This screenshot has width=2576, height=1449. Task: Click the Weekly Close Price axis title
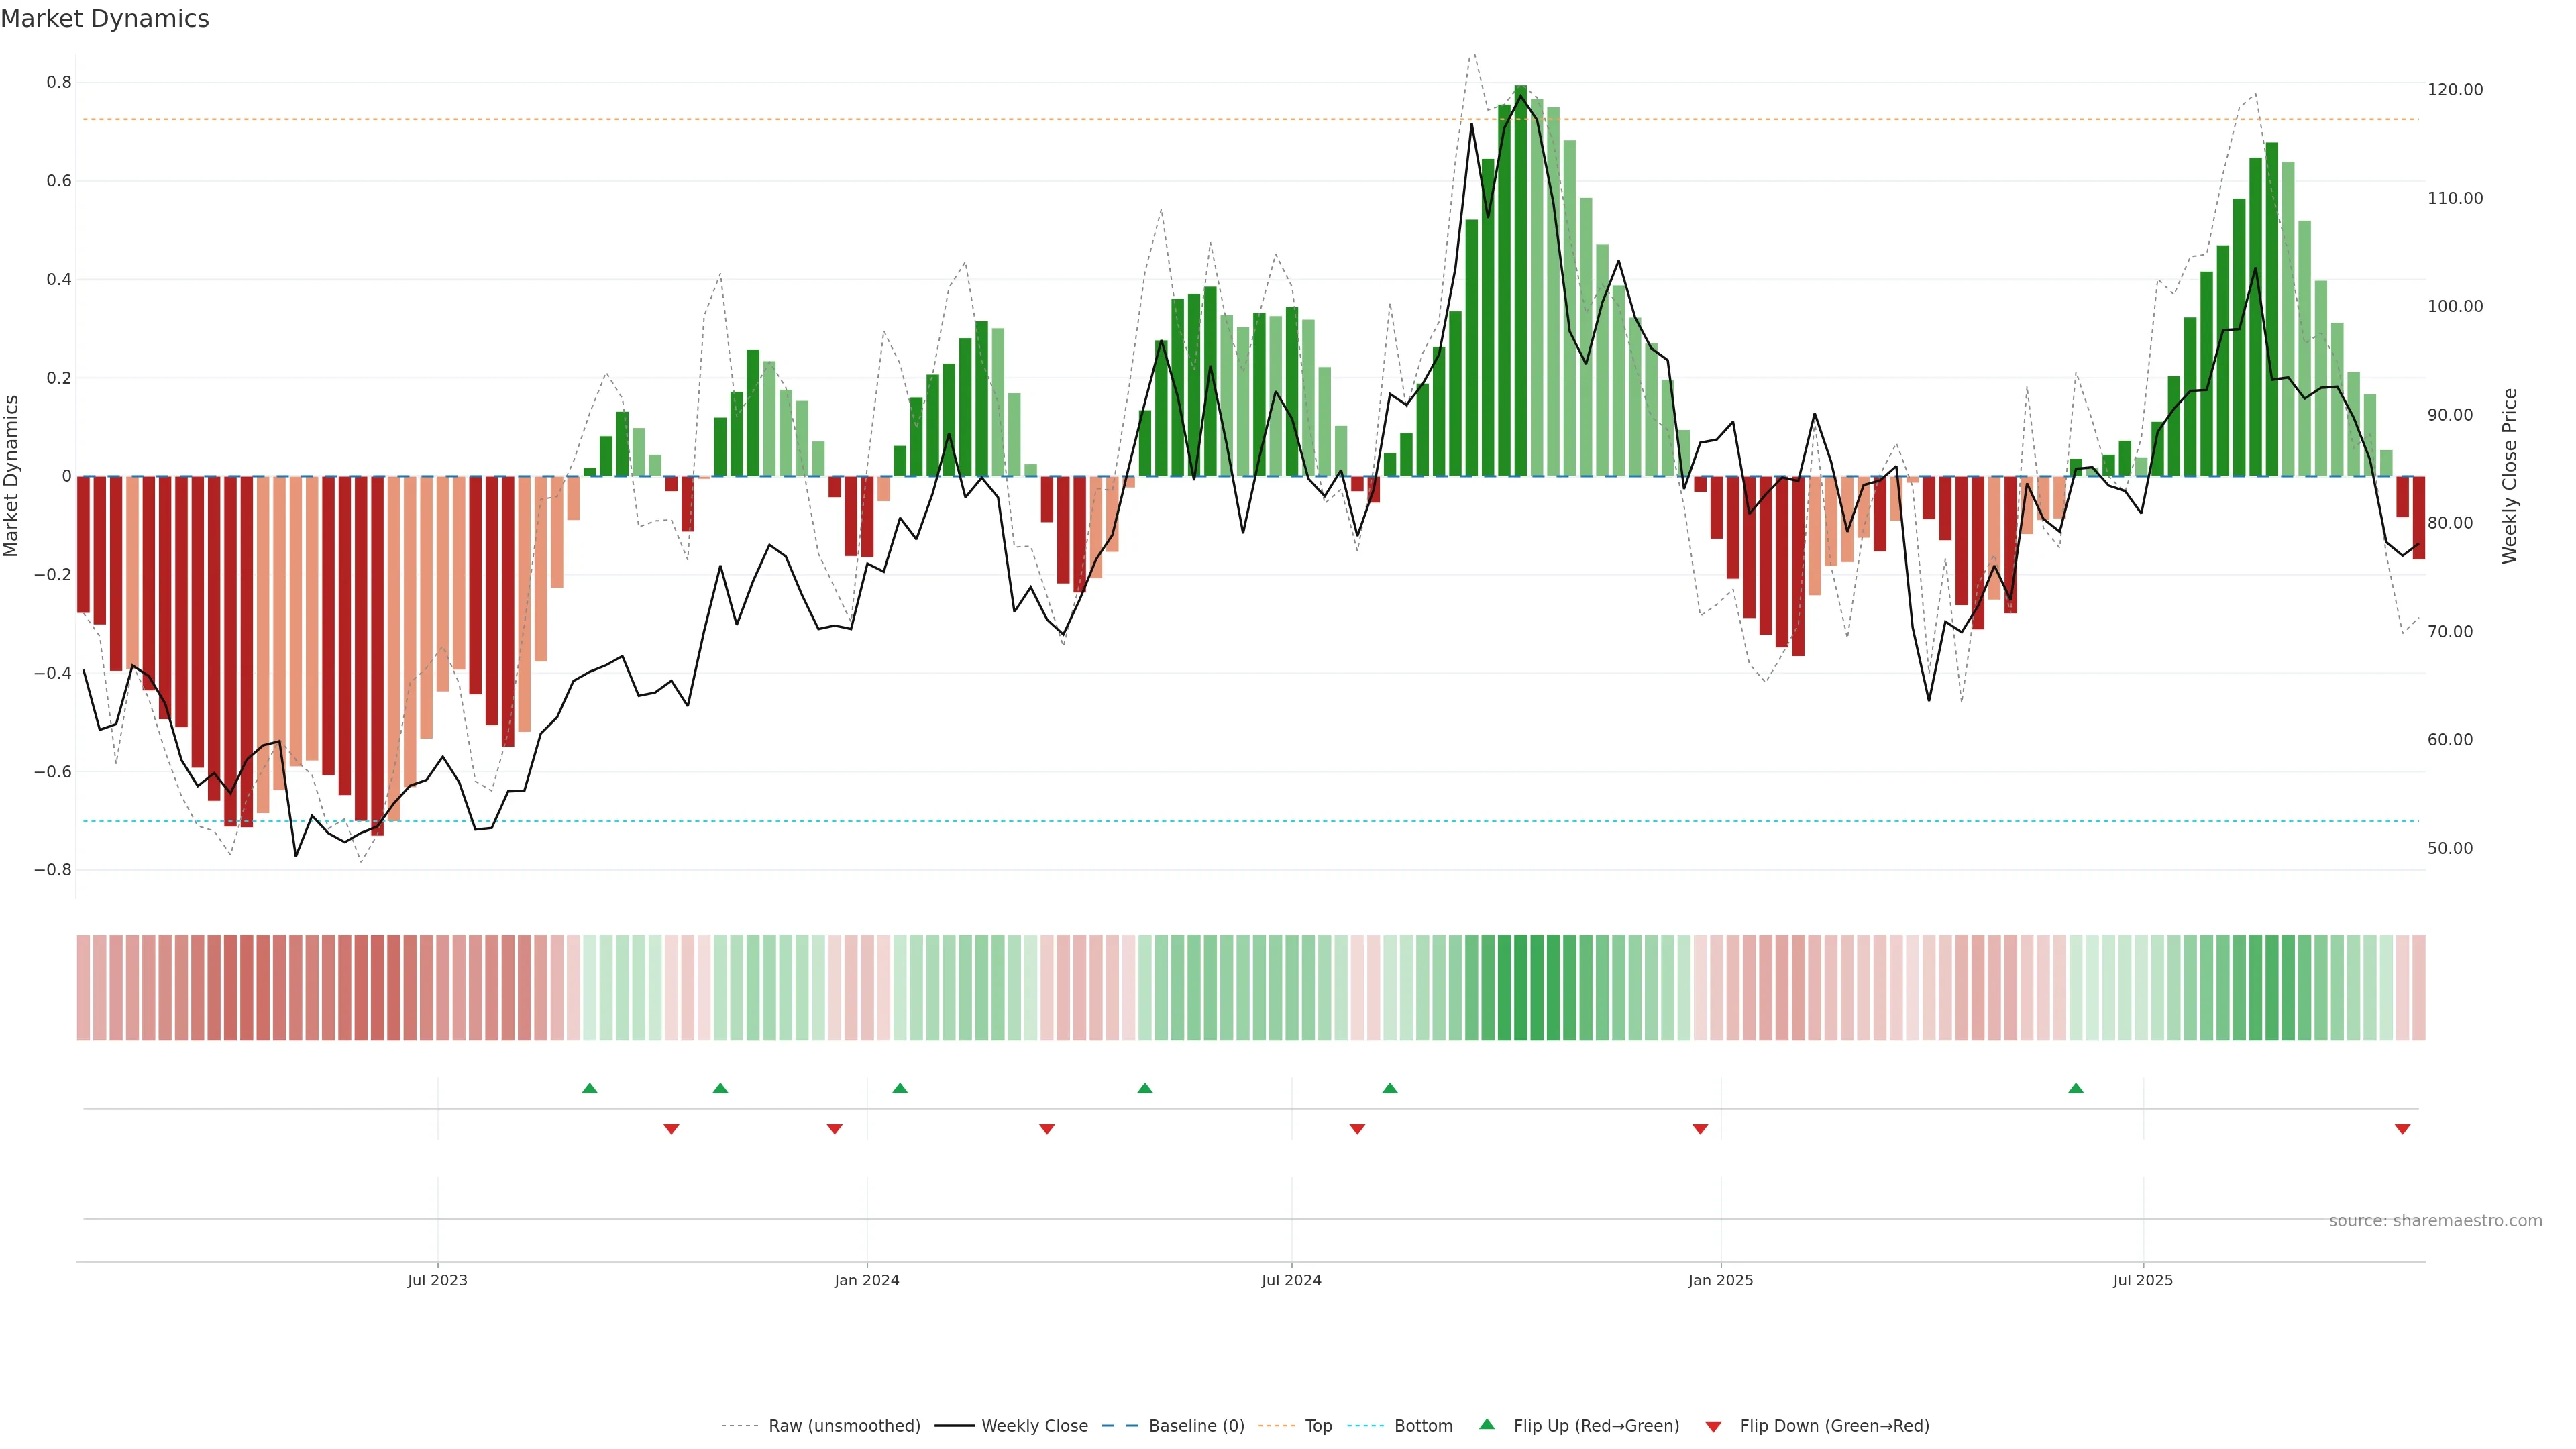coord(2509,476)
